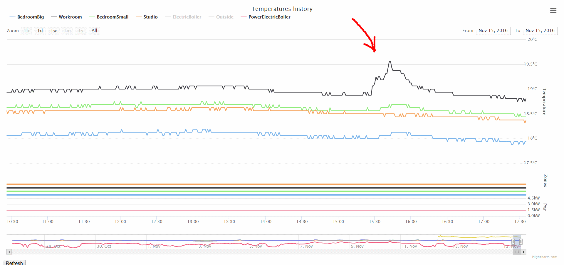This screenshot has height=265, width=564.
Task: Toggle BedroomBig series in legend
Action: point(27,17)
